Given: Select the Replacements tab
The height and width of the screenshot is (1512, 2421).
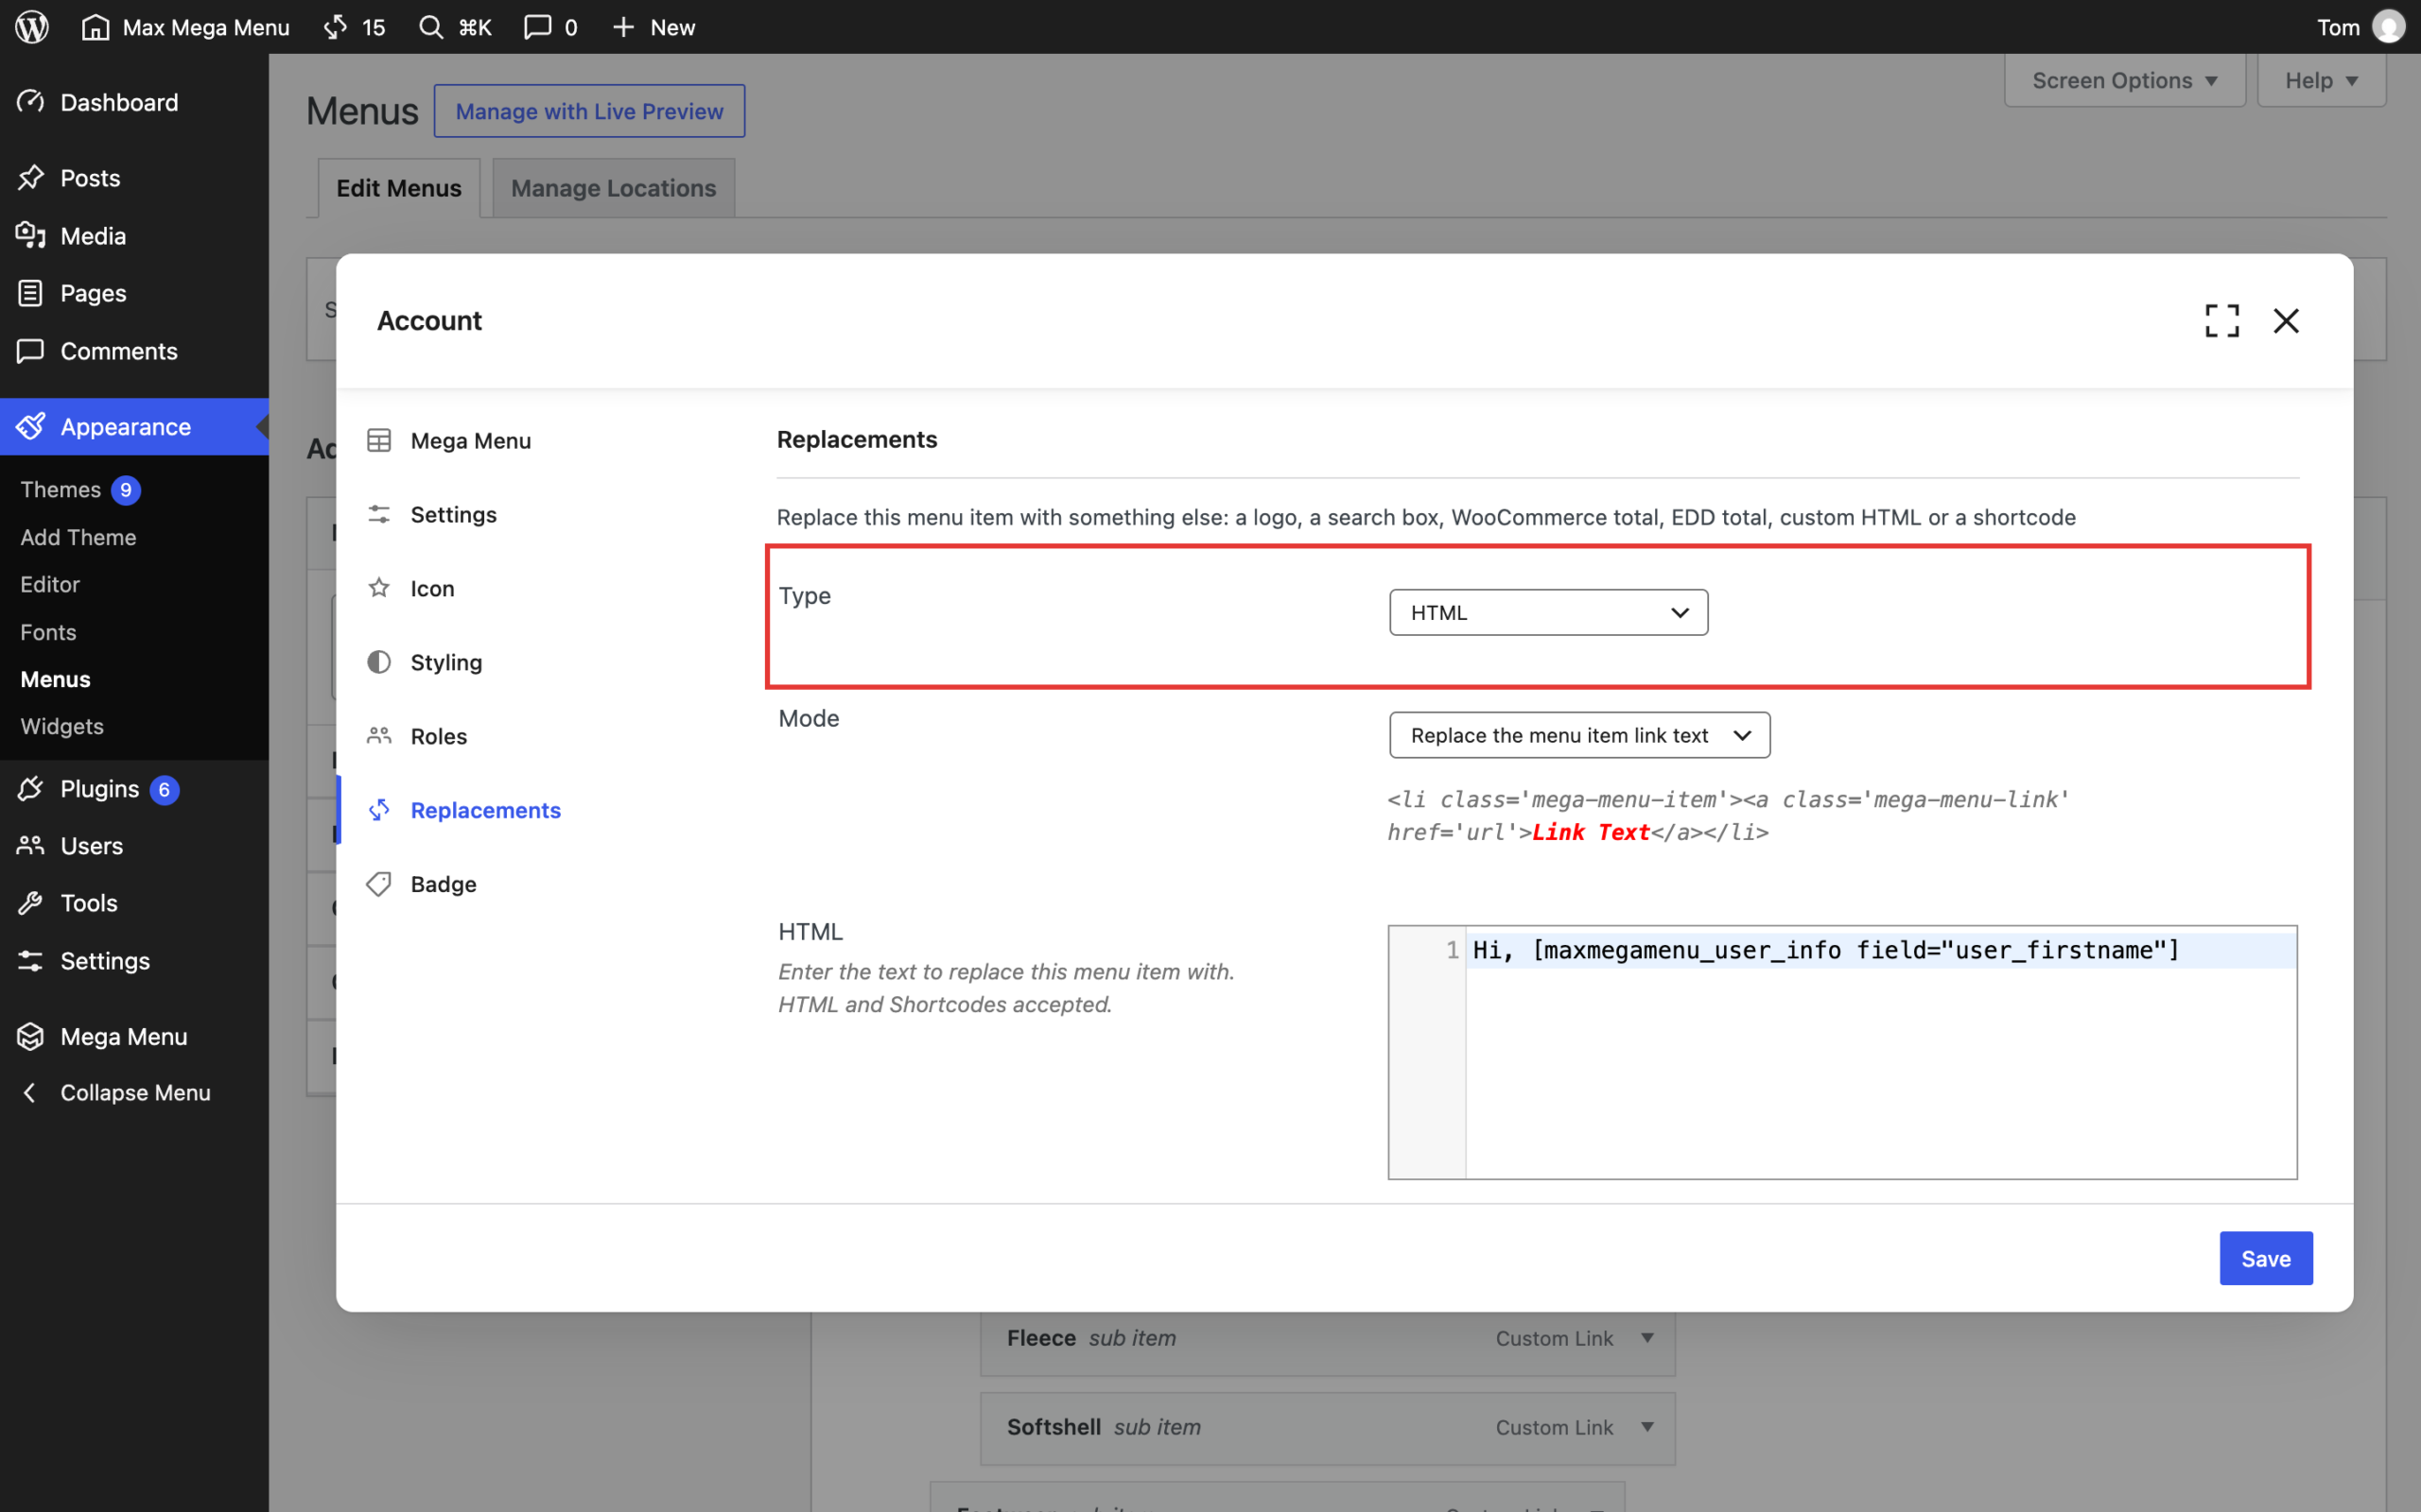Looking at the screenshot, I should tap(464, 810).
